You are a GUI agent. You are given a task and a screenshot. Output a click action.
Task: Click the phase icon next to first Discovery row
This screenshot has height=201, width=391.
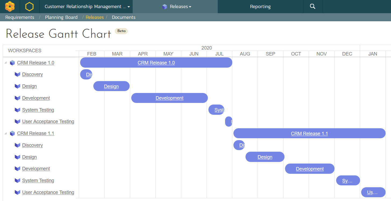(17, 74)
